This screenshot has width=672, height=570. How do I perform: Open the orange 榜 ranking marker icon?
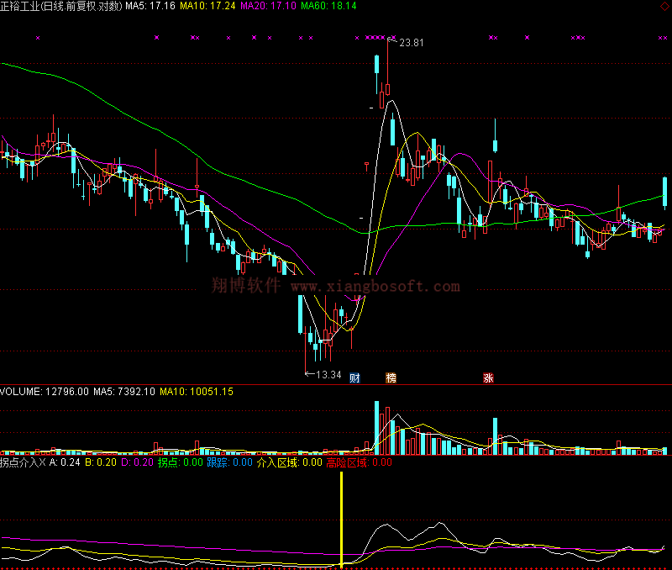391,377
